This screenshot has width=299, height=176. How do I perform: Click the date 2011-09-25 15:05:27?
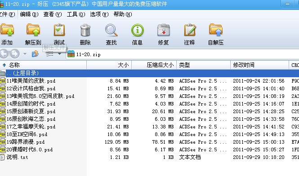(259, 150)
